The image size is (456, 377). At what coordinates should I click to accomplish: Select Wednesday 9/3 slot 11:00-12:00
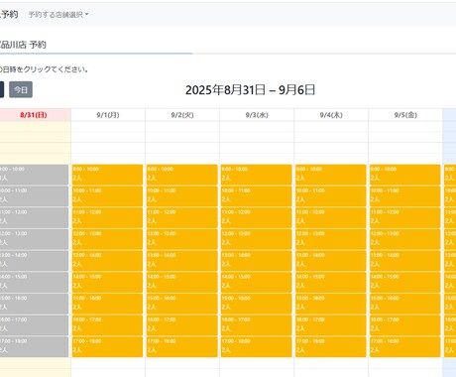coord(257,217)
